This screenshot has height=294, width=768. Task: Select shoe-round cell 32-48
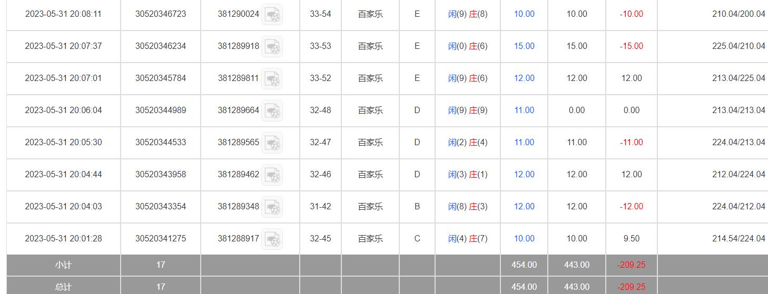click(320, 110)
